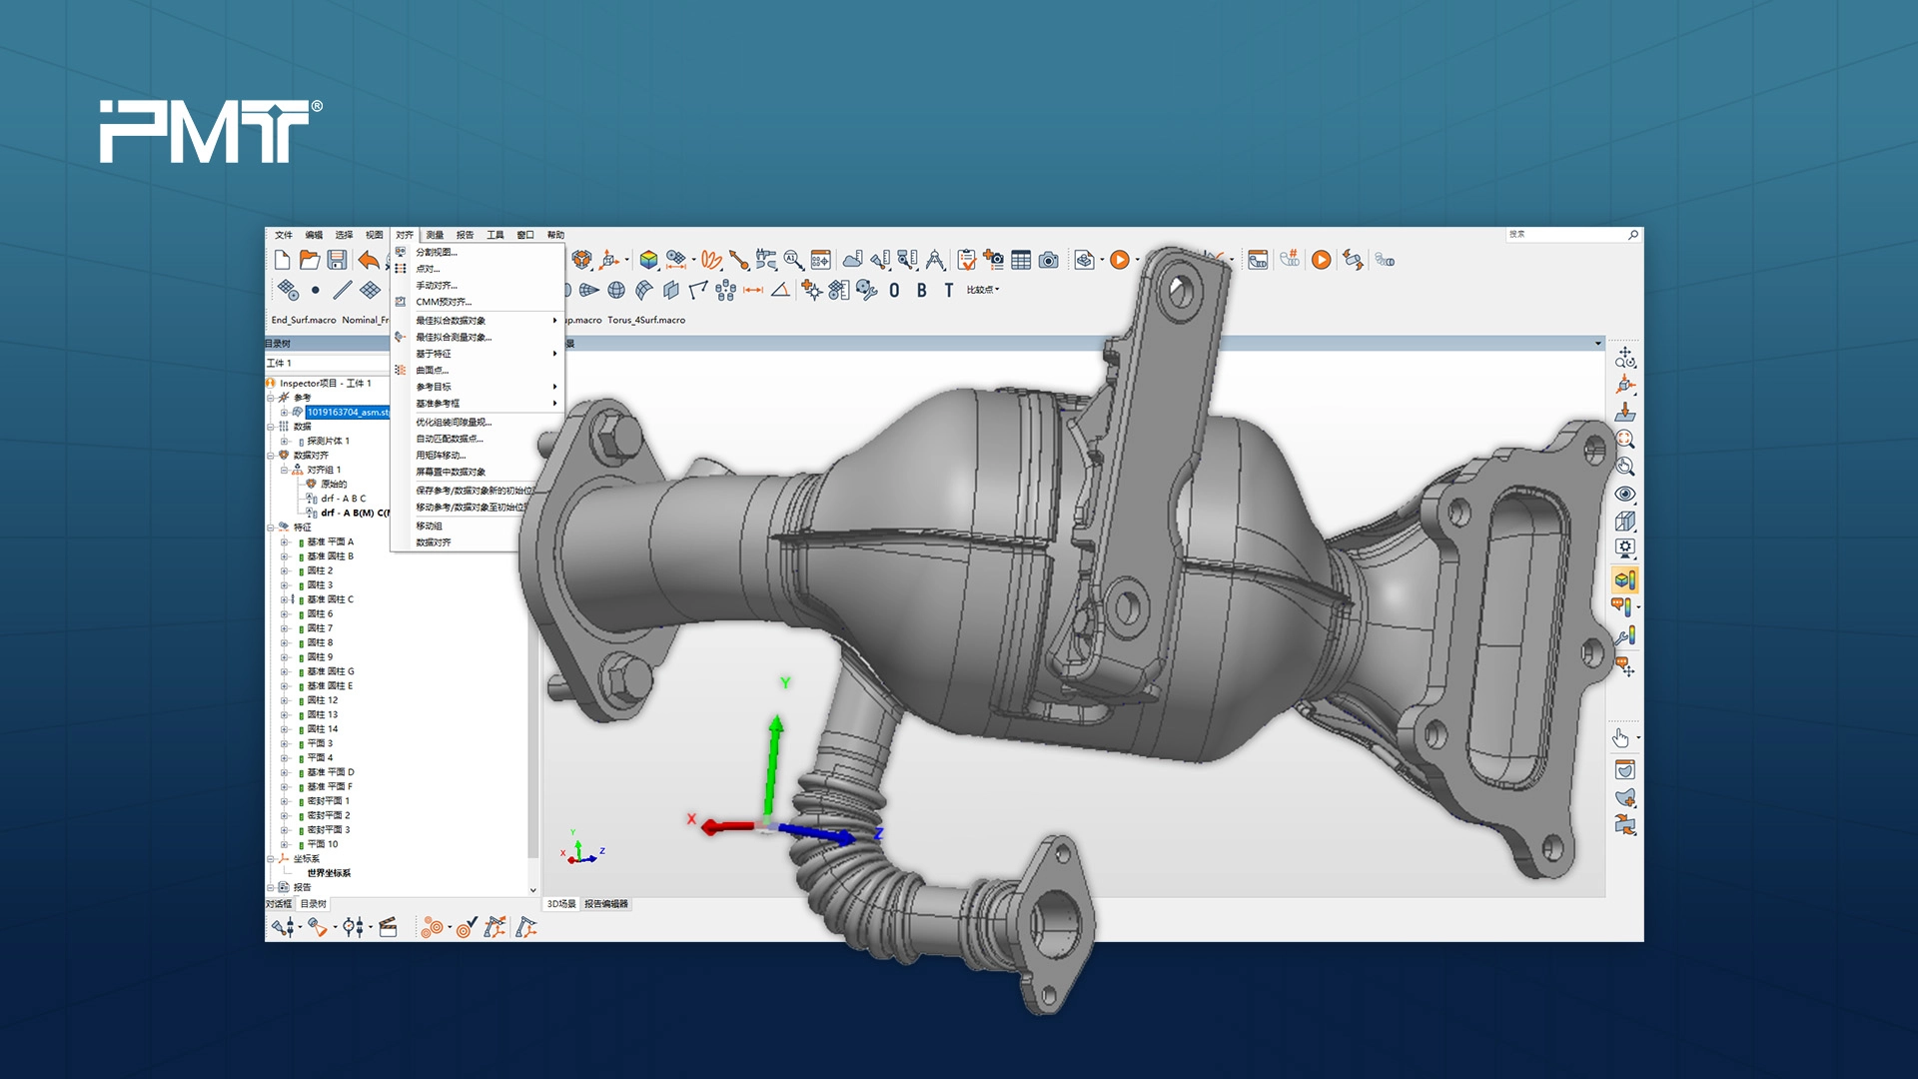
Task: Click the clipboard checkmark icon
Action: 966,260
